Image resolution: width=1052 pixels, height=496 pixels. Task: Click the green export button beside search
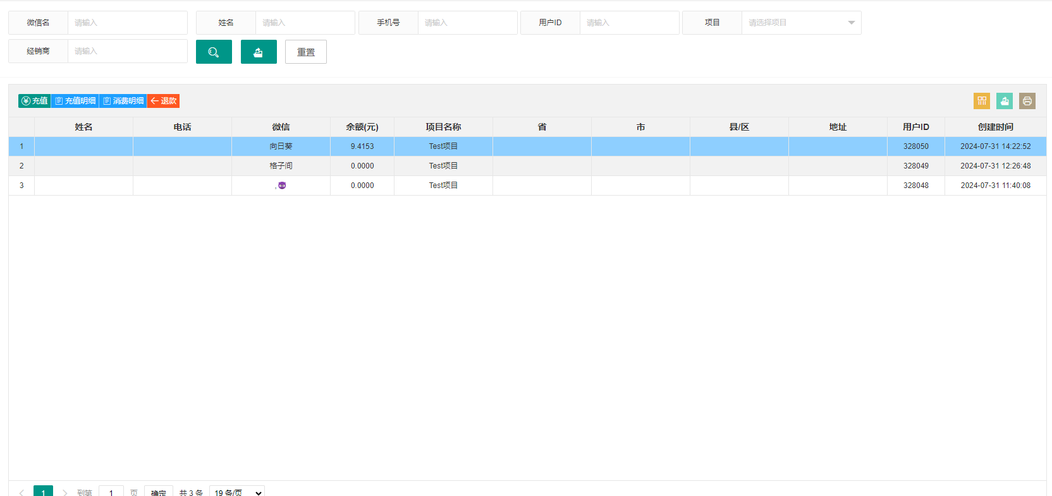click(x=259, y=52)
